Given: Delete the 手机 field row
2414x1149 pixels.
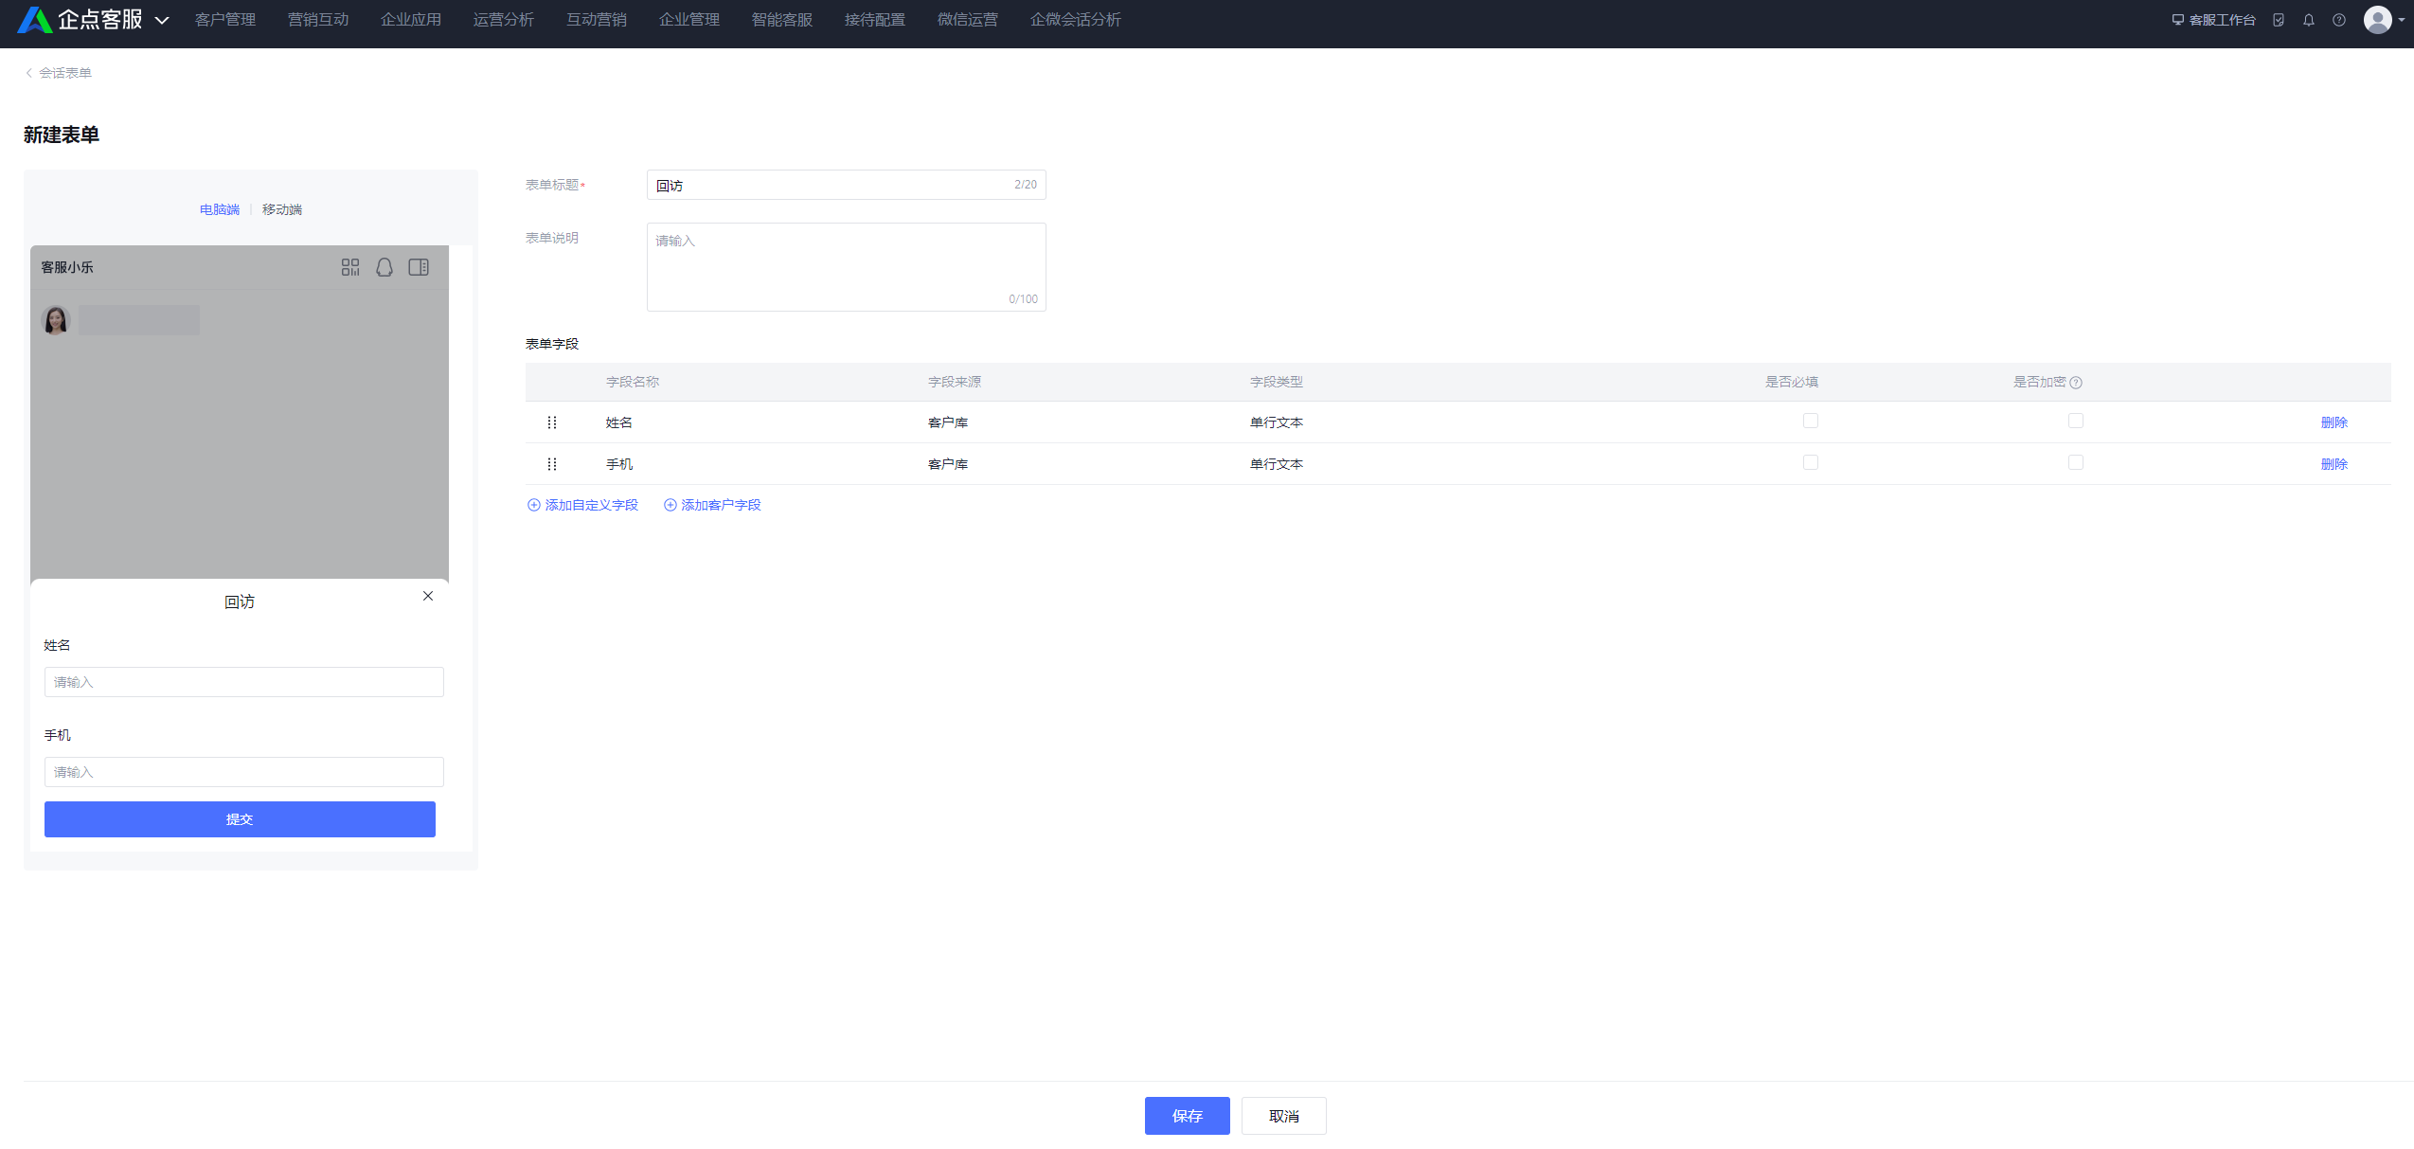Looking at the screenshot, I should [2334, 464].
